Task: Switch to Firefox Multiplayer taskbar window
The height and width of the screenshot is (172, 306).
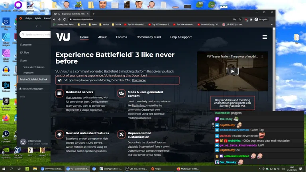Action: click(188, 169)
